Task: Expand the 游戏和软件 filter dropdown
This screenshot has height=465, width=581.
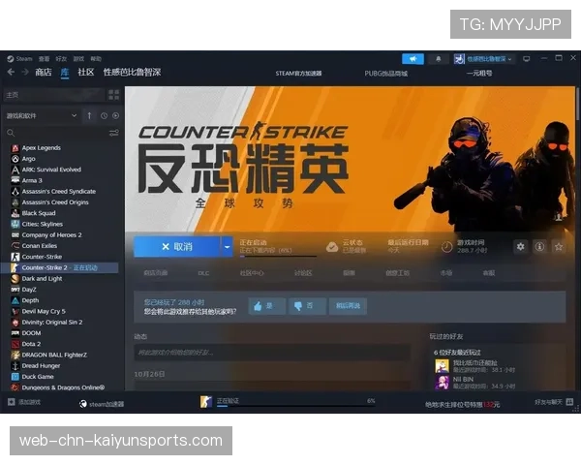Action: pos(42,115)
